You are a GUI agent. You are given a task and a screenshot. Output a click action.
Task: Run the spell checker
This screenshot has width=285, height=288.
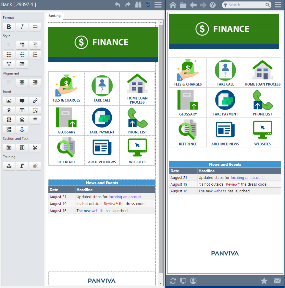tap(148, 5)
